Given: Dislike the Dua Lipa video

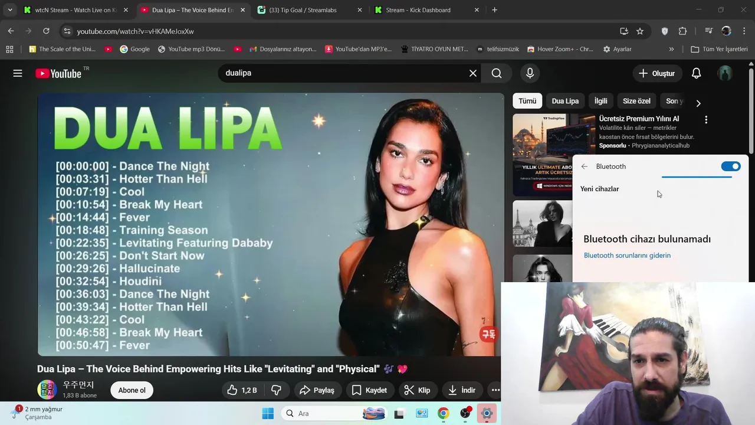Looking at the screenshot, I should coord(276,390).
